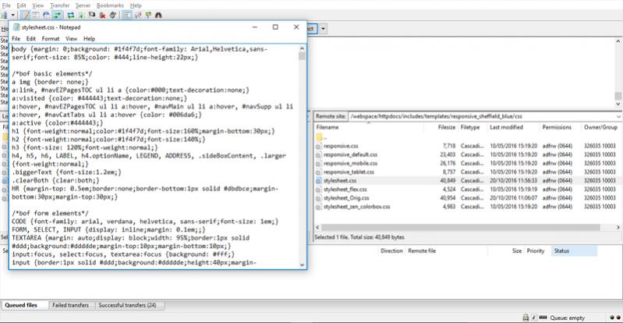Sort remote files by Last modified column

tap(513, 127)
